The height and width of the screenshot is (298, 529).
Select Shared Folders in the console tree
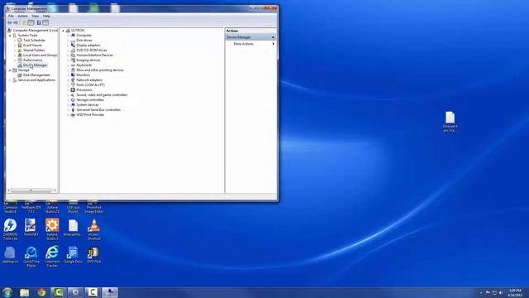(34, 50)
